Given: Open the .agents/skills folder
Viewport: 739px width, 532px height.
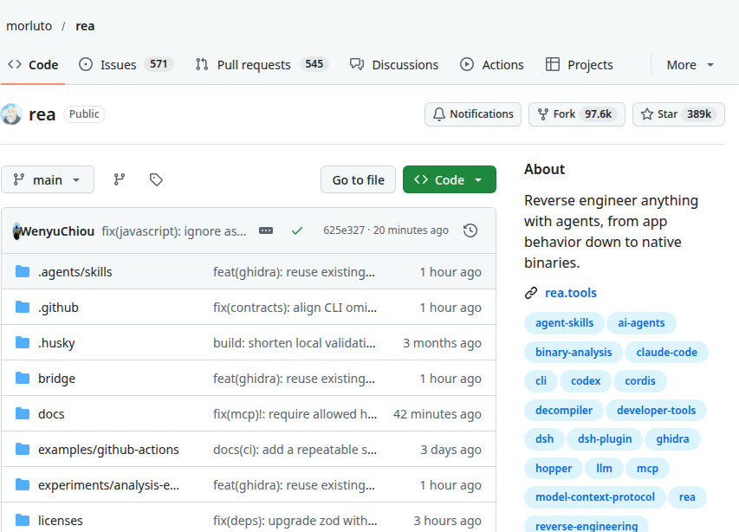Looking at the screenshot, I should (x=75, y=272).
